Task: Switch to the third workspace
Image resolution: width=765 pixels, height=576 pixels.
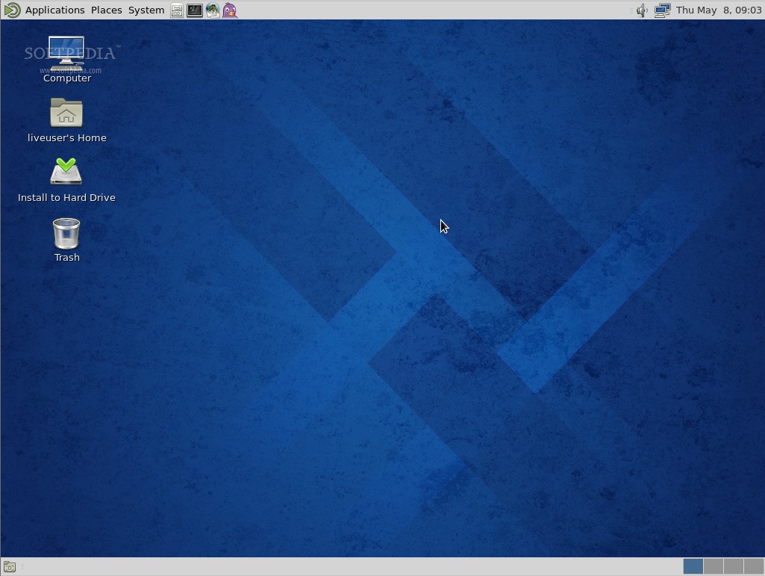Action: 734,567
